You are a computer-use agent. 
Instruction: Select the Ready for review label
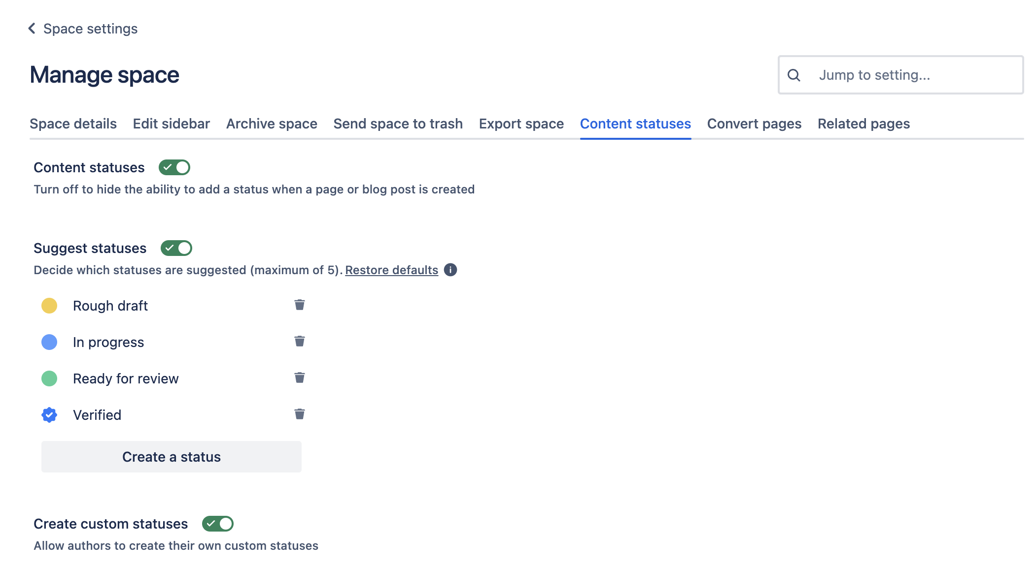coord(126,378)
